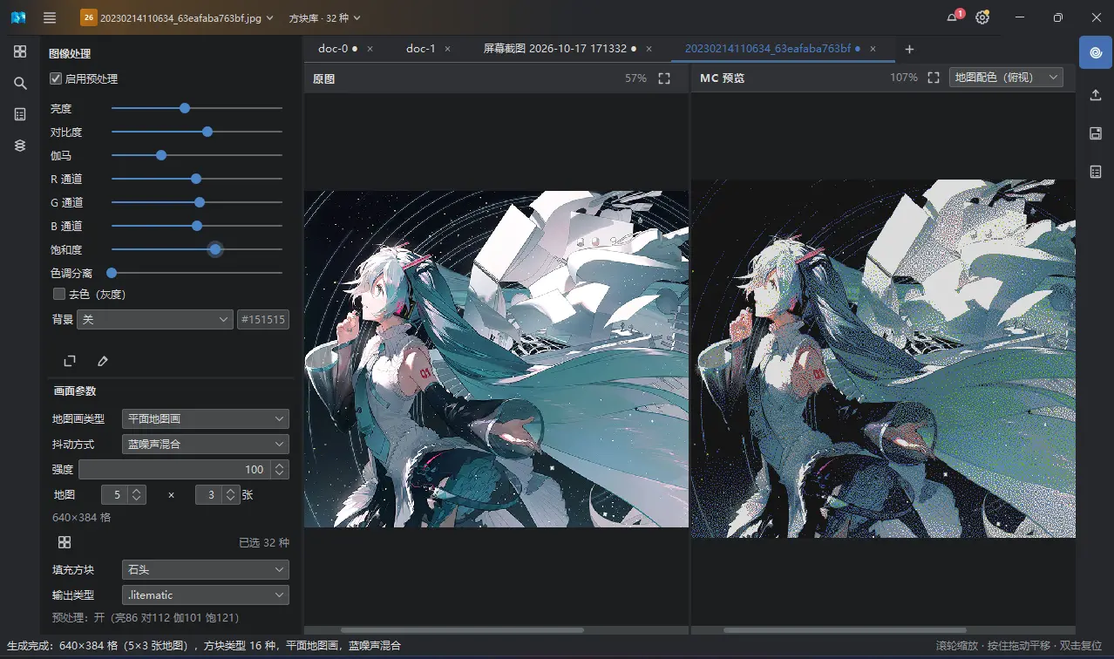The height and width of the screenshot is (659, 1114).
Task: Click the original image preview
Action: (x=496, y=359)
